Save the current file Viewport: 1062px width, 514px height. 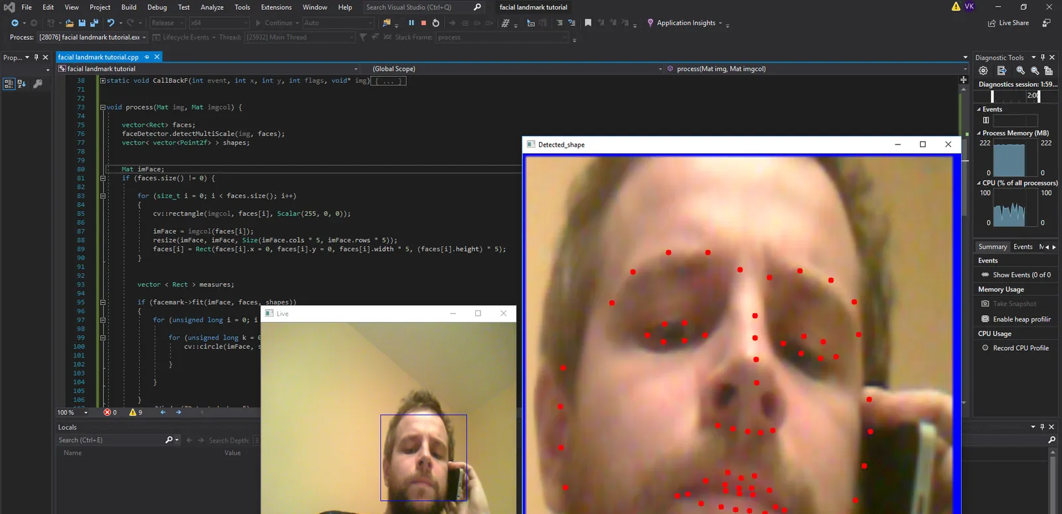click(82, 23)
